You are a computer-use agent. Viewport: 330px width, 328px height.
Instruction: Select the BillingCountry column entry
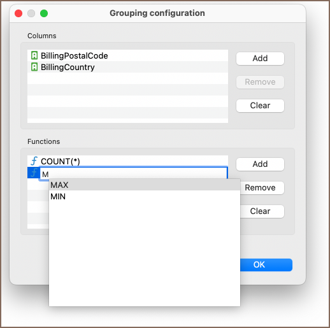pos(127,67)
